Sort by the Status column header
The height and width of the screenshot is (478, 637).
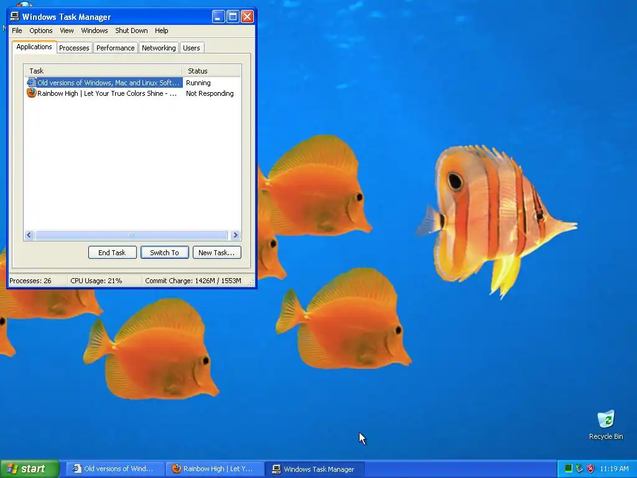click(x=212, y=71)
